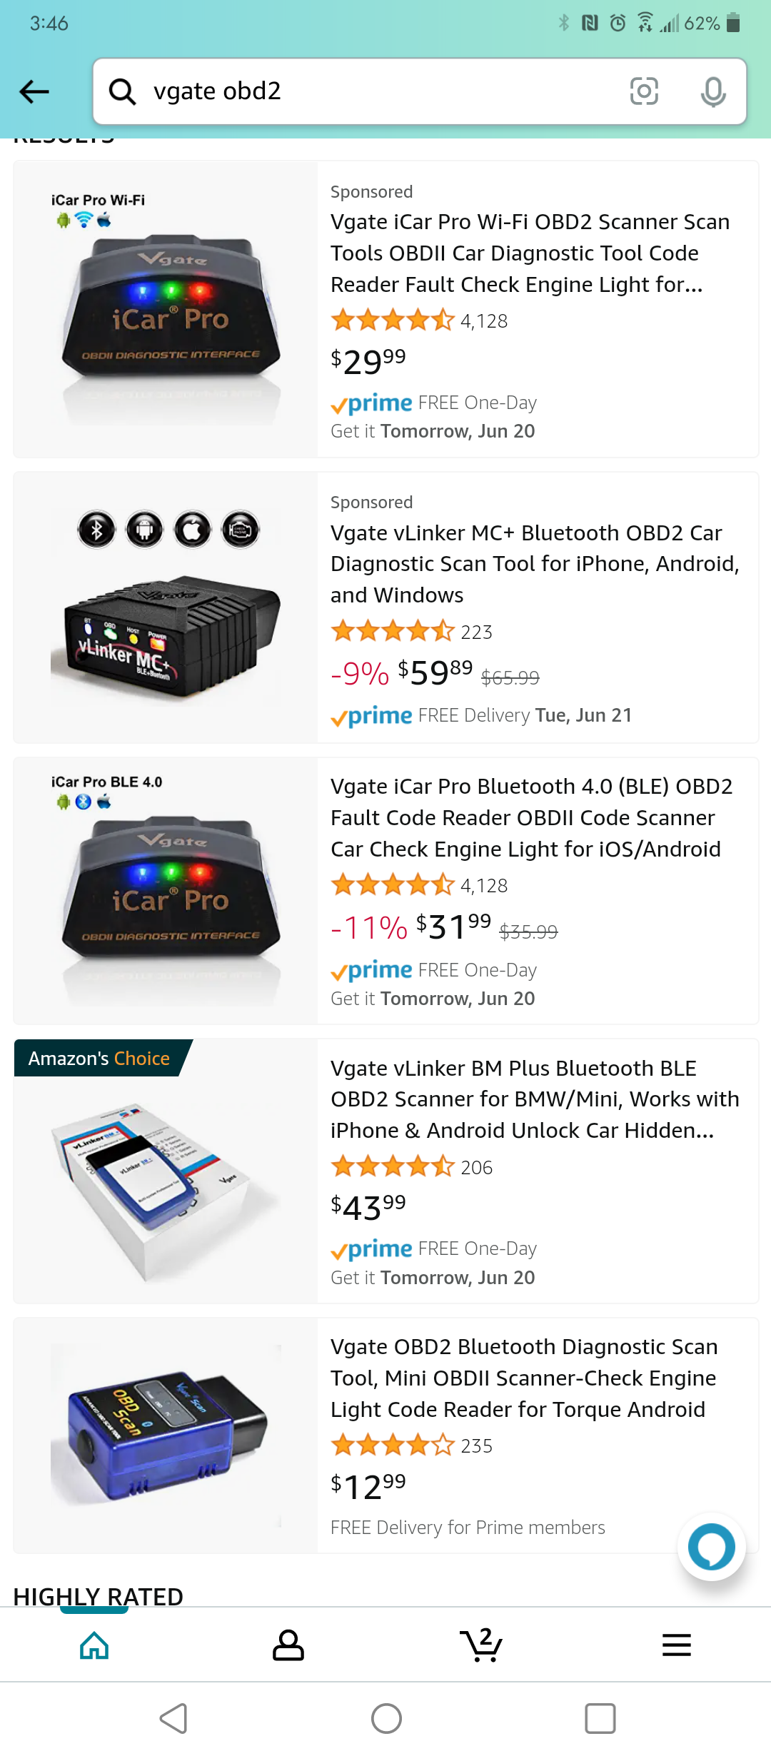771x1756 pixels.
Task: Open Vgate iCar Pro Bluetooth 4.0 listing title
Action: coord(531,817)
